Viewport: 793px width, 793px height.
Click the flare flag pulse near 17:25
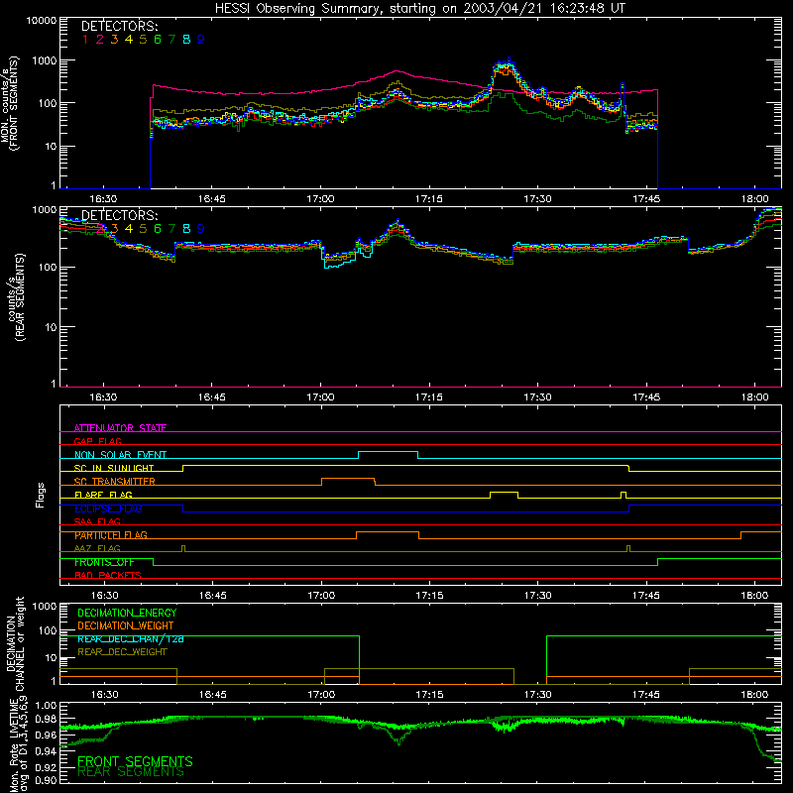(x=504, y=493)
